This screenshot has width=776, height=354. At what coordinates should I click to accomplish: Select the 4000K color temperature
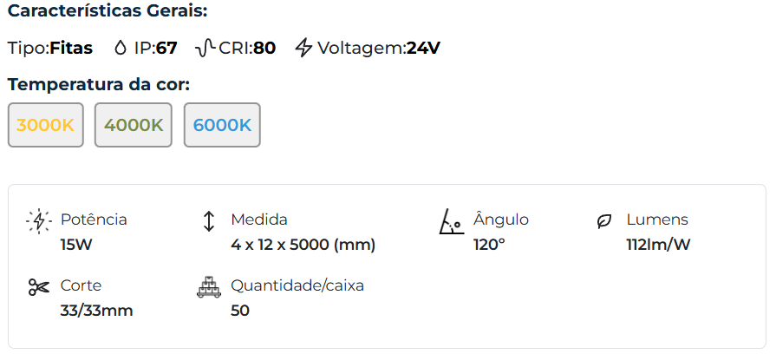tap(134, 125)
